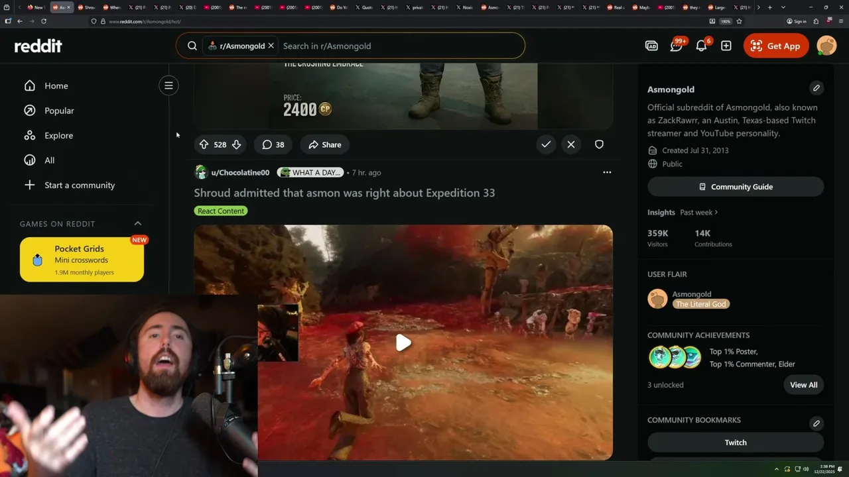Open the user avatar menu
The width and height of the screenshot is (849, 477).
(x=826, y=46)
